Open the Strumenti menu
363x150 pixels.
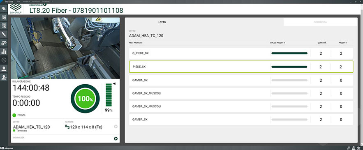click(x=46, y=1)
